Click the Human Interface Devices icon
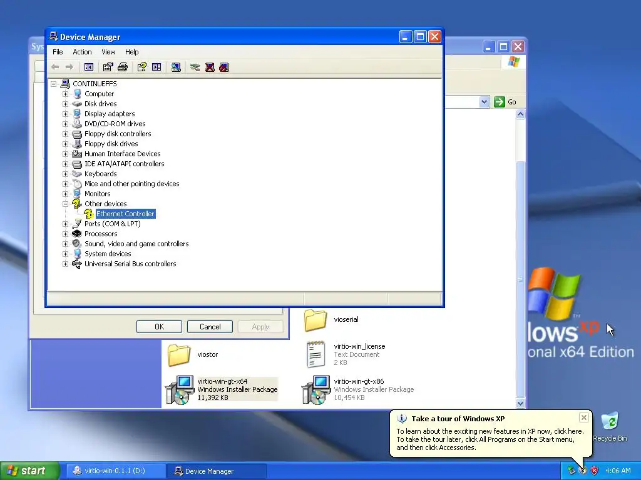 pyautogui.click(x=77, y=154)
